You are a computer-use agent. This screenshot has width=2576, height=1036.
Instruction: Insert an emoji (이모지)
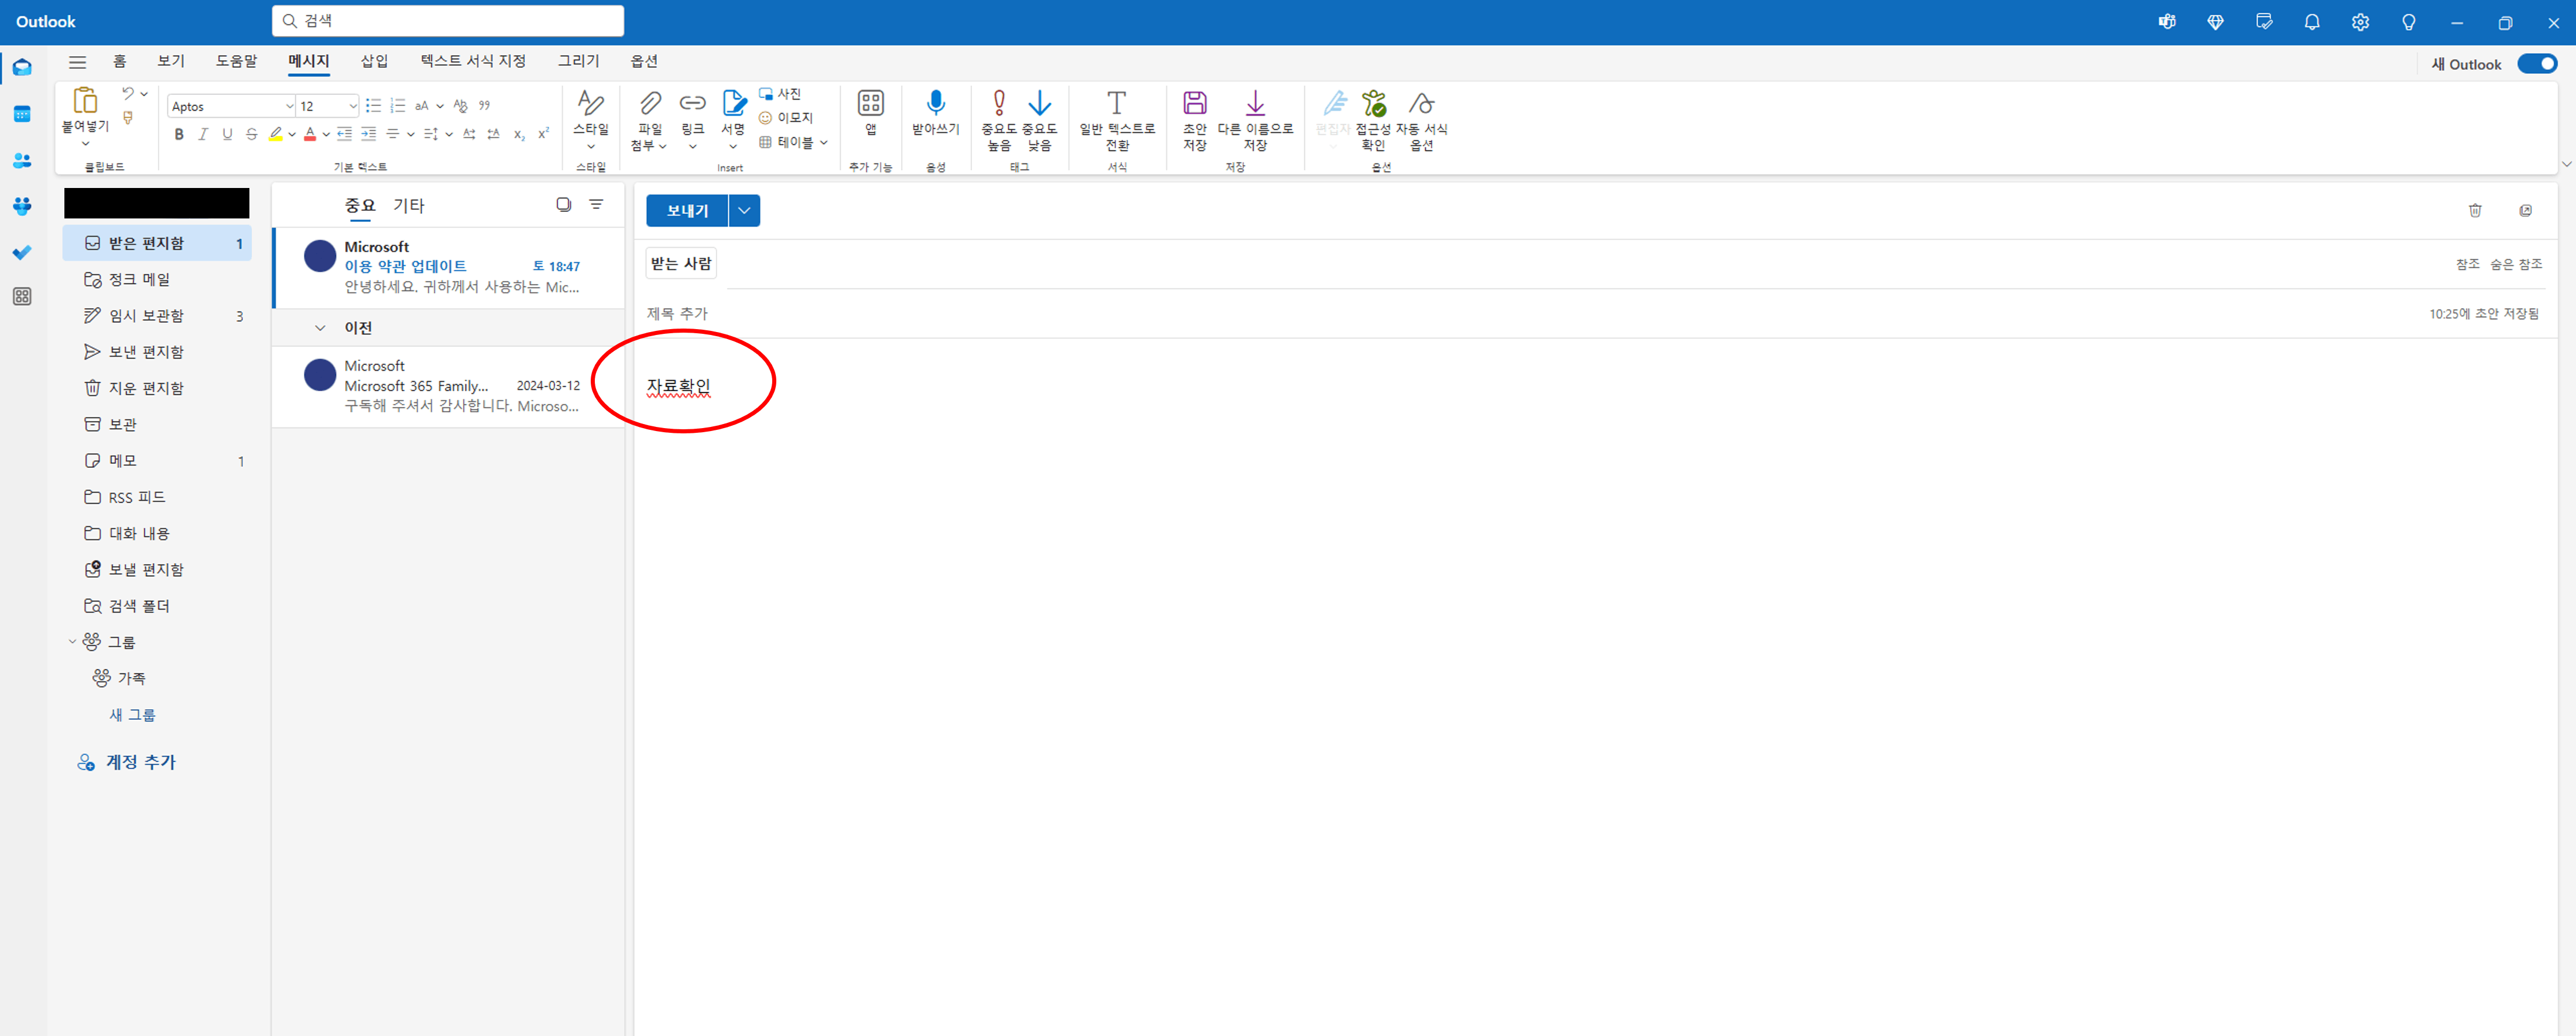point(786,118)
